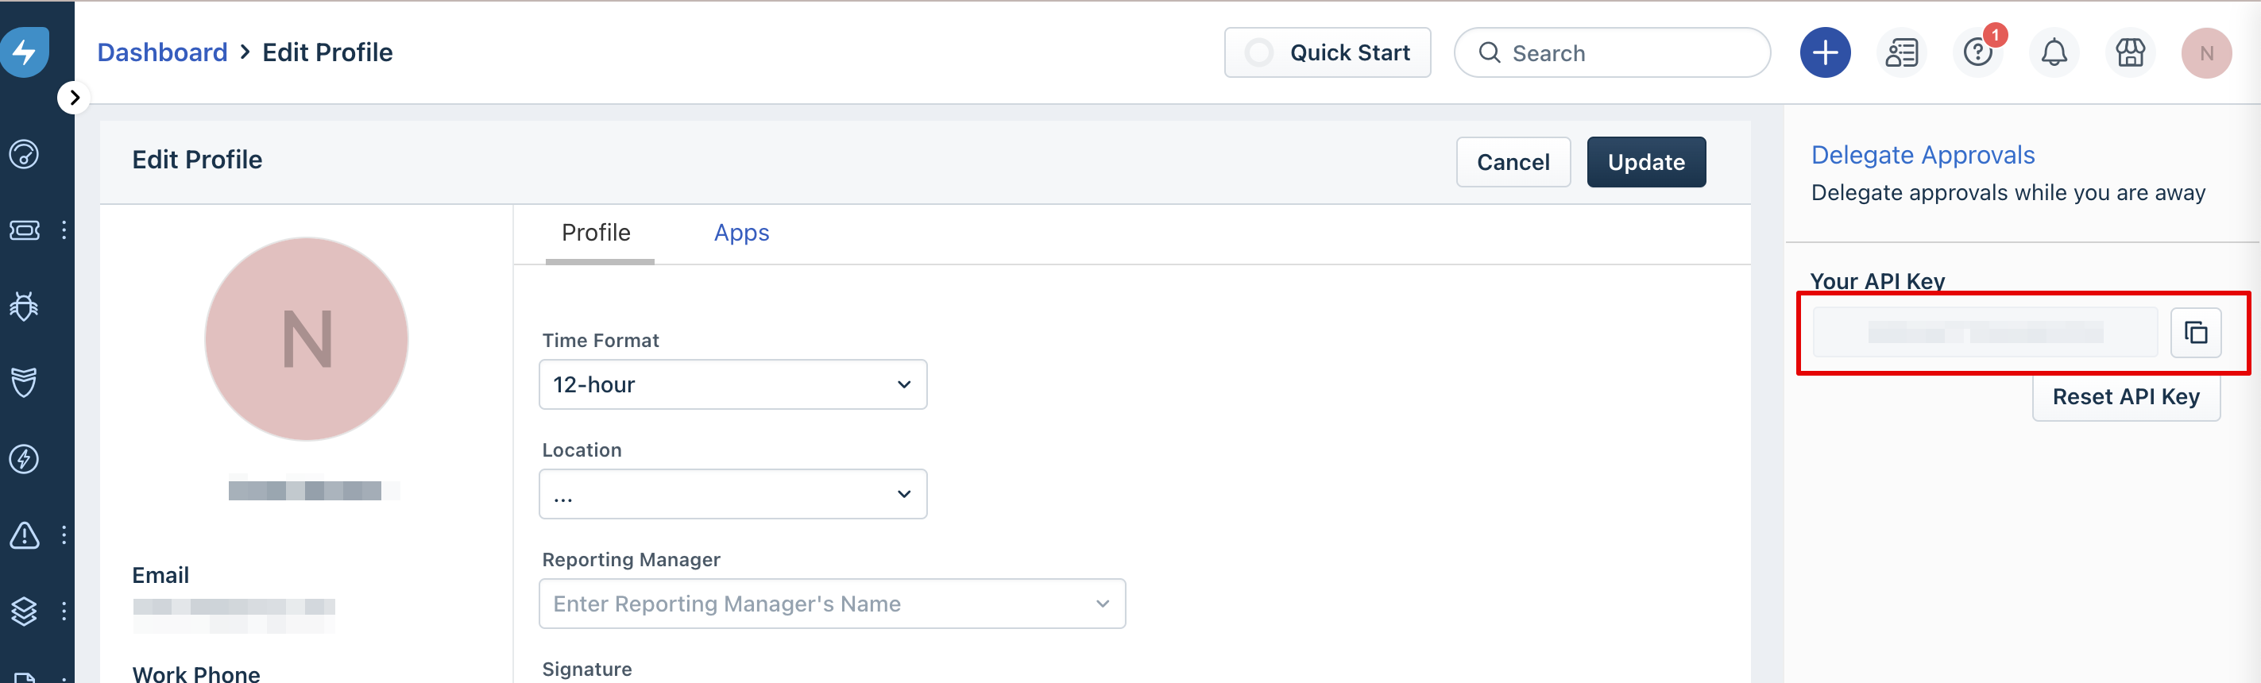The width and height of the screenshot is (2261, 683).
Task: Open the alerts triangle icon in sidebar
Action: (24, 534)
